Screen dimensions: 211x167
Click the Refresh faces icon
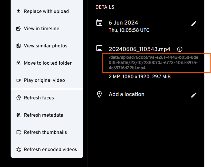click(19, 98)
